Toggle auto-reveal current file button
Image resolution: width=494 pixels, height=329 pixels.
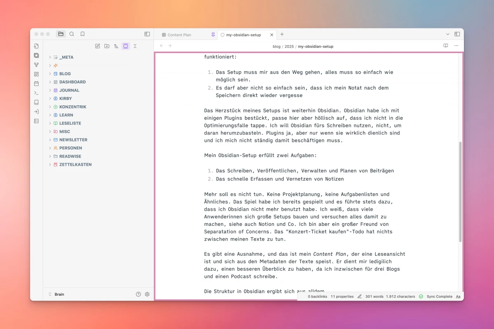(x=126, y=46)
